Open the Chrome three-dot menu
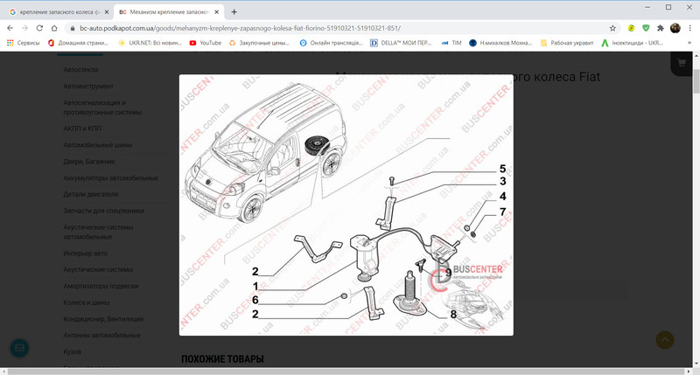The width and height of the screenshot is (700, 375). coord(689,28)
